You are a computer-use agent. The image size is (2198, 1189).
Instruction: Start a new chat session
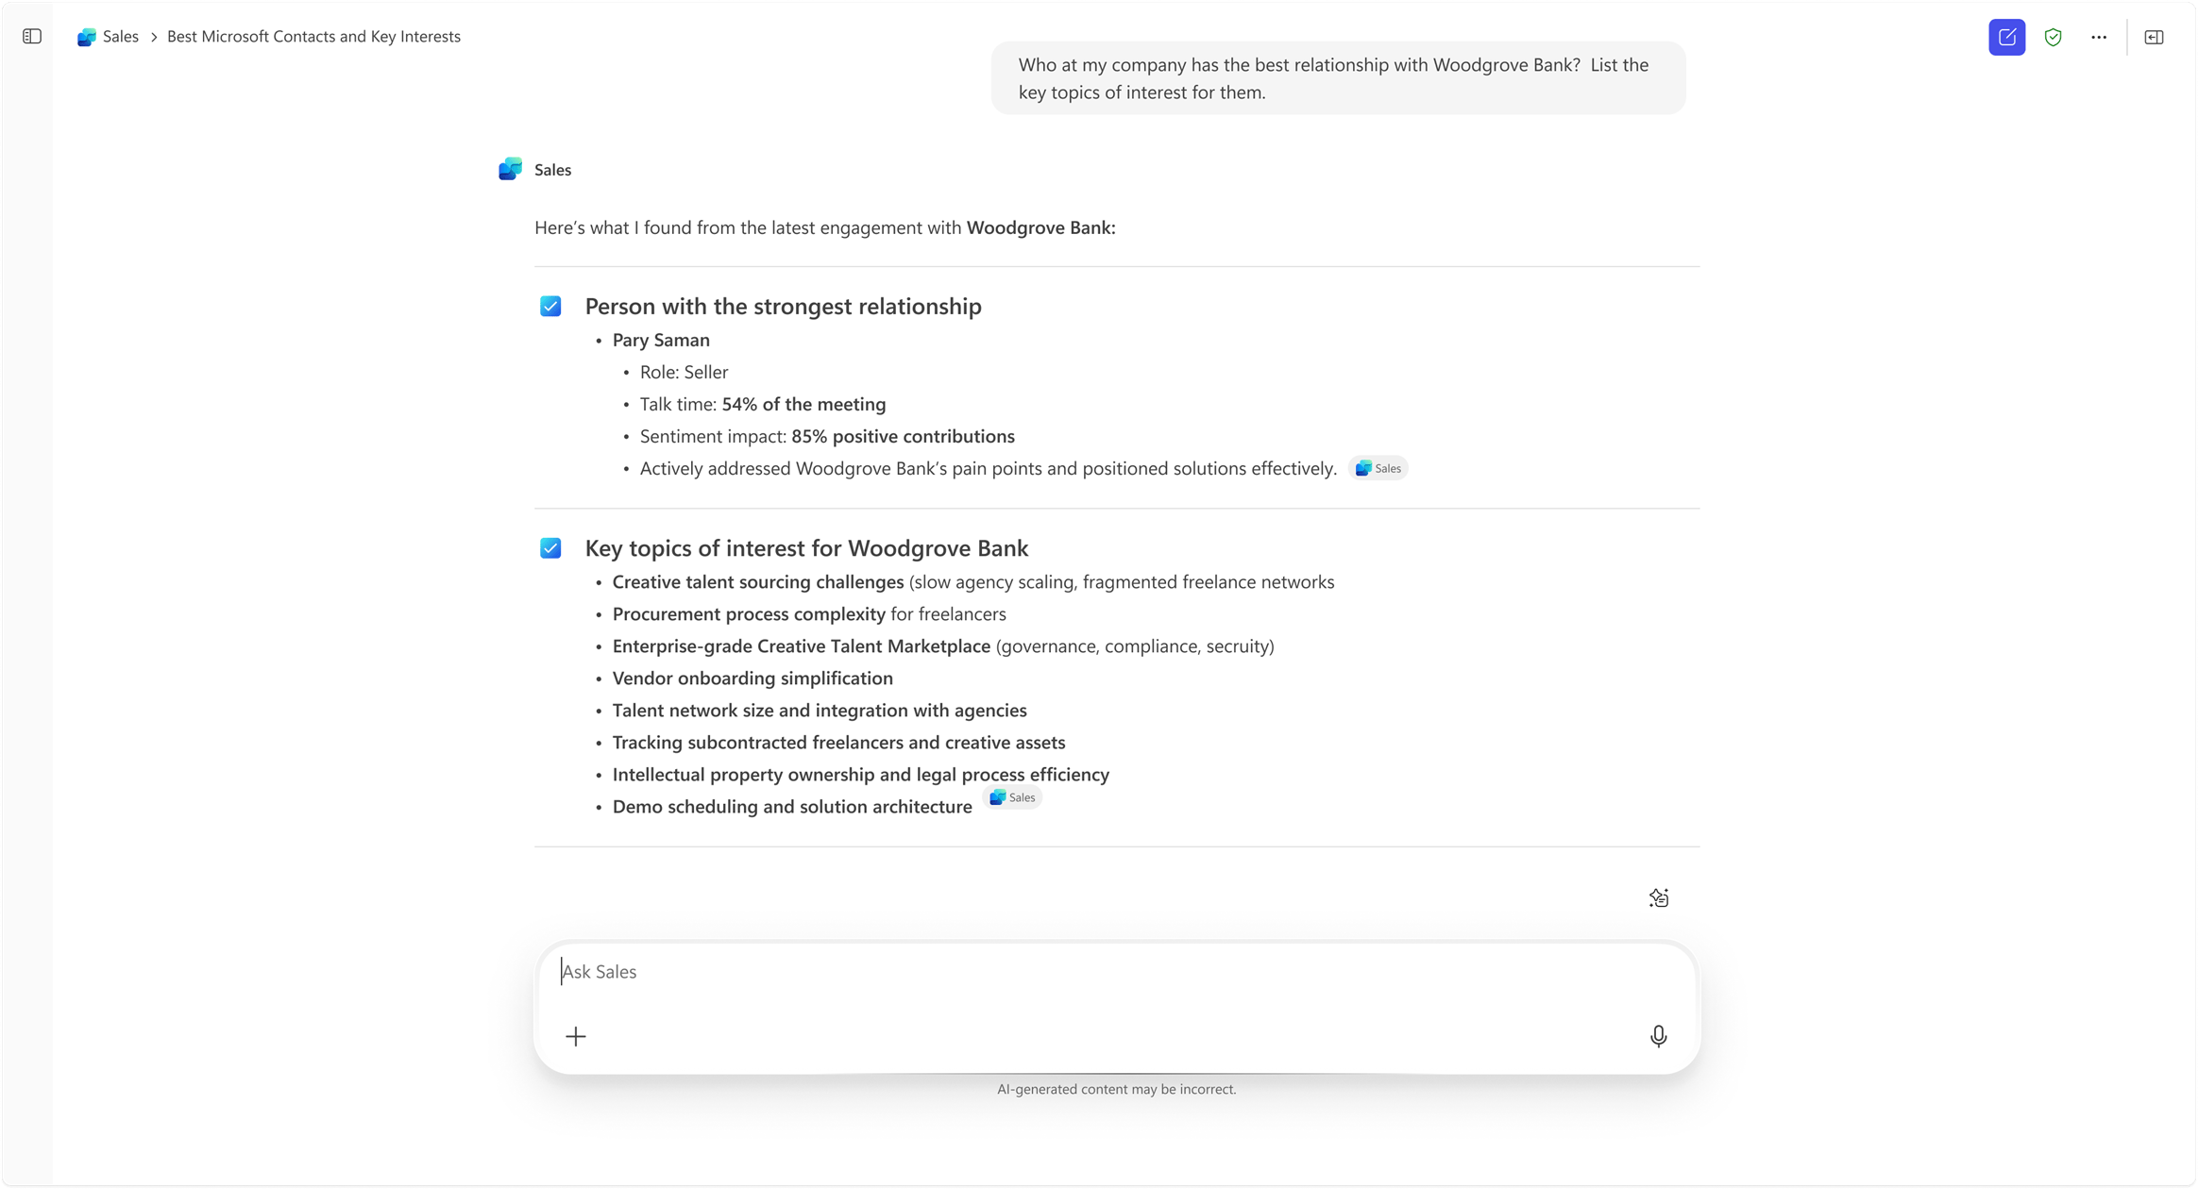(x=2006, y=37)
